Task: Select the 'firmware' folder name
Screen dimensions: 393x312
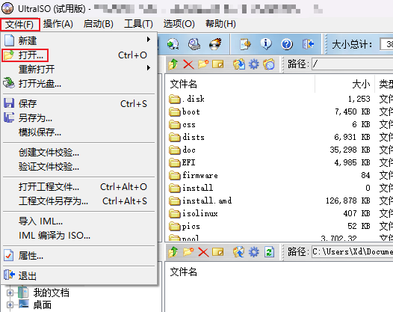Action: click(x=199, y=175)
